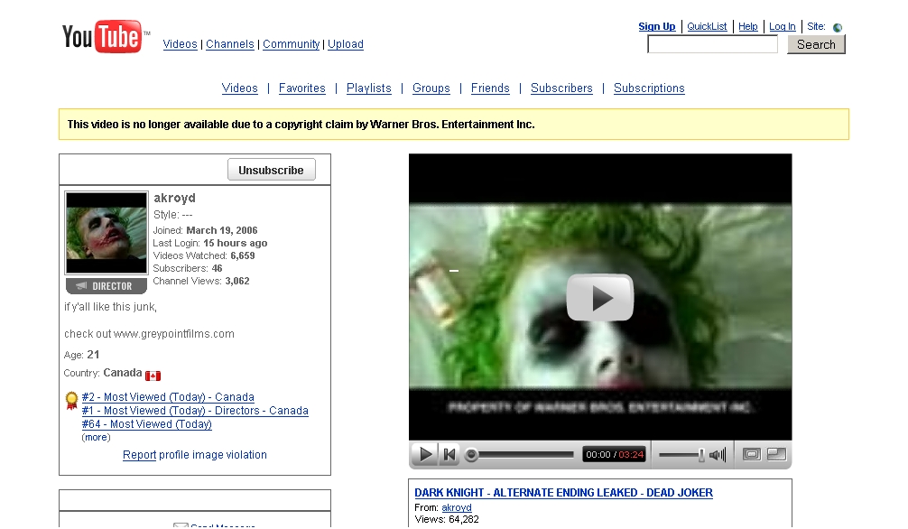Click the 'Last Login: 15 hours ago' text

click(210, 244)
